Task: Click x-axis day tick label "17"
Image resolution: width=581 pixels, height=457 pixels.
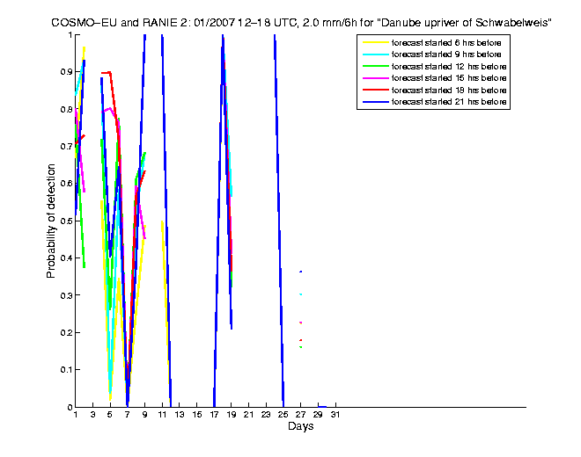Action: coord(214,415)
